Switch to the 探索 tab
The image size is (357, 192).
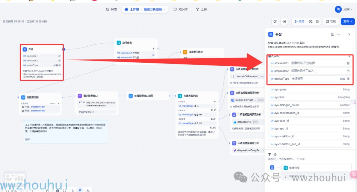(111, 9)
